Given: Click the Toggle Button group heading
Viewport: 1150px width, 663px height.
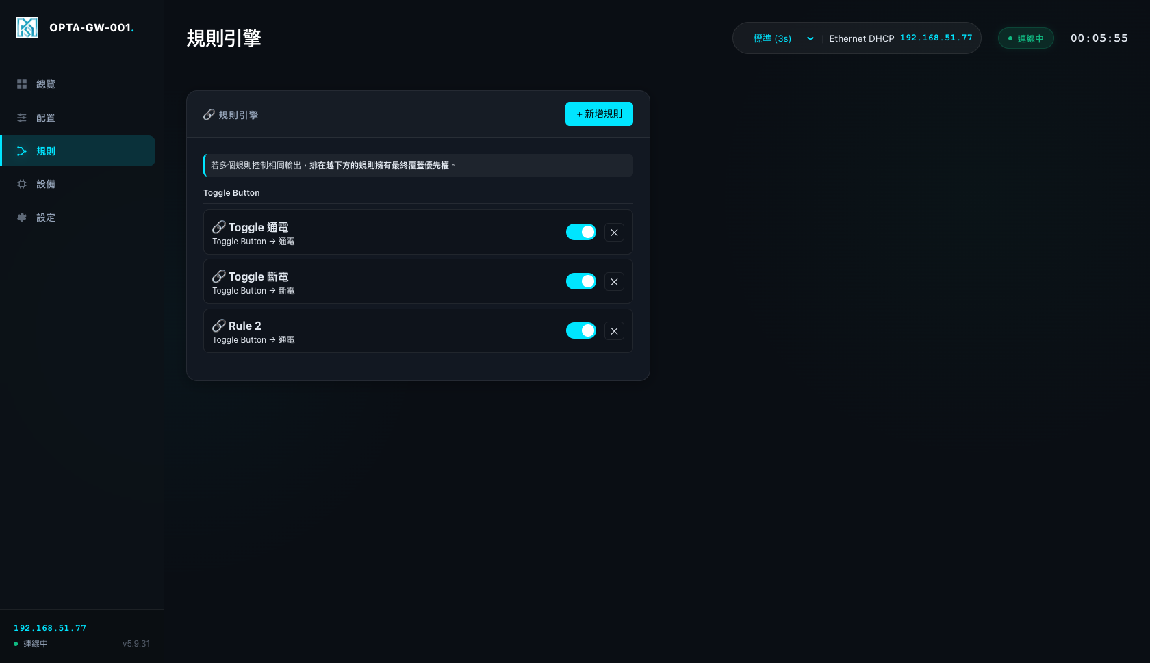Looking at the screenshot, I should pos(231,193).
